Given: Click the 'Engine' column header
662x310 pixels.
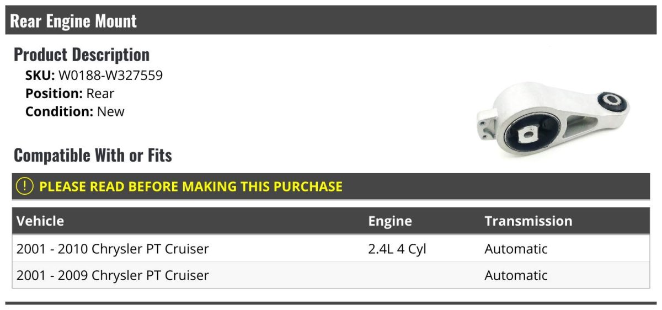Looking at the screenshot, I should pos(390,221).
